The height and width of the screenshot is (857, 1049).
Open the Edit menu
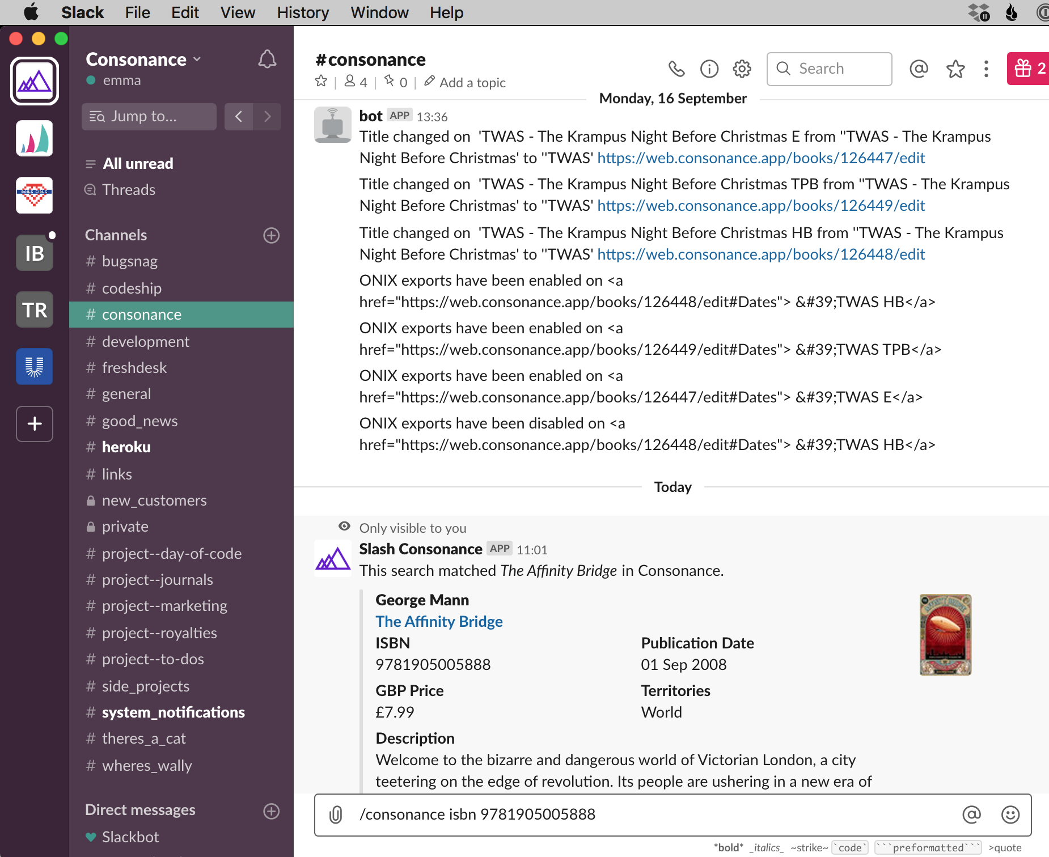pos(185,12)
